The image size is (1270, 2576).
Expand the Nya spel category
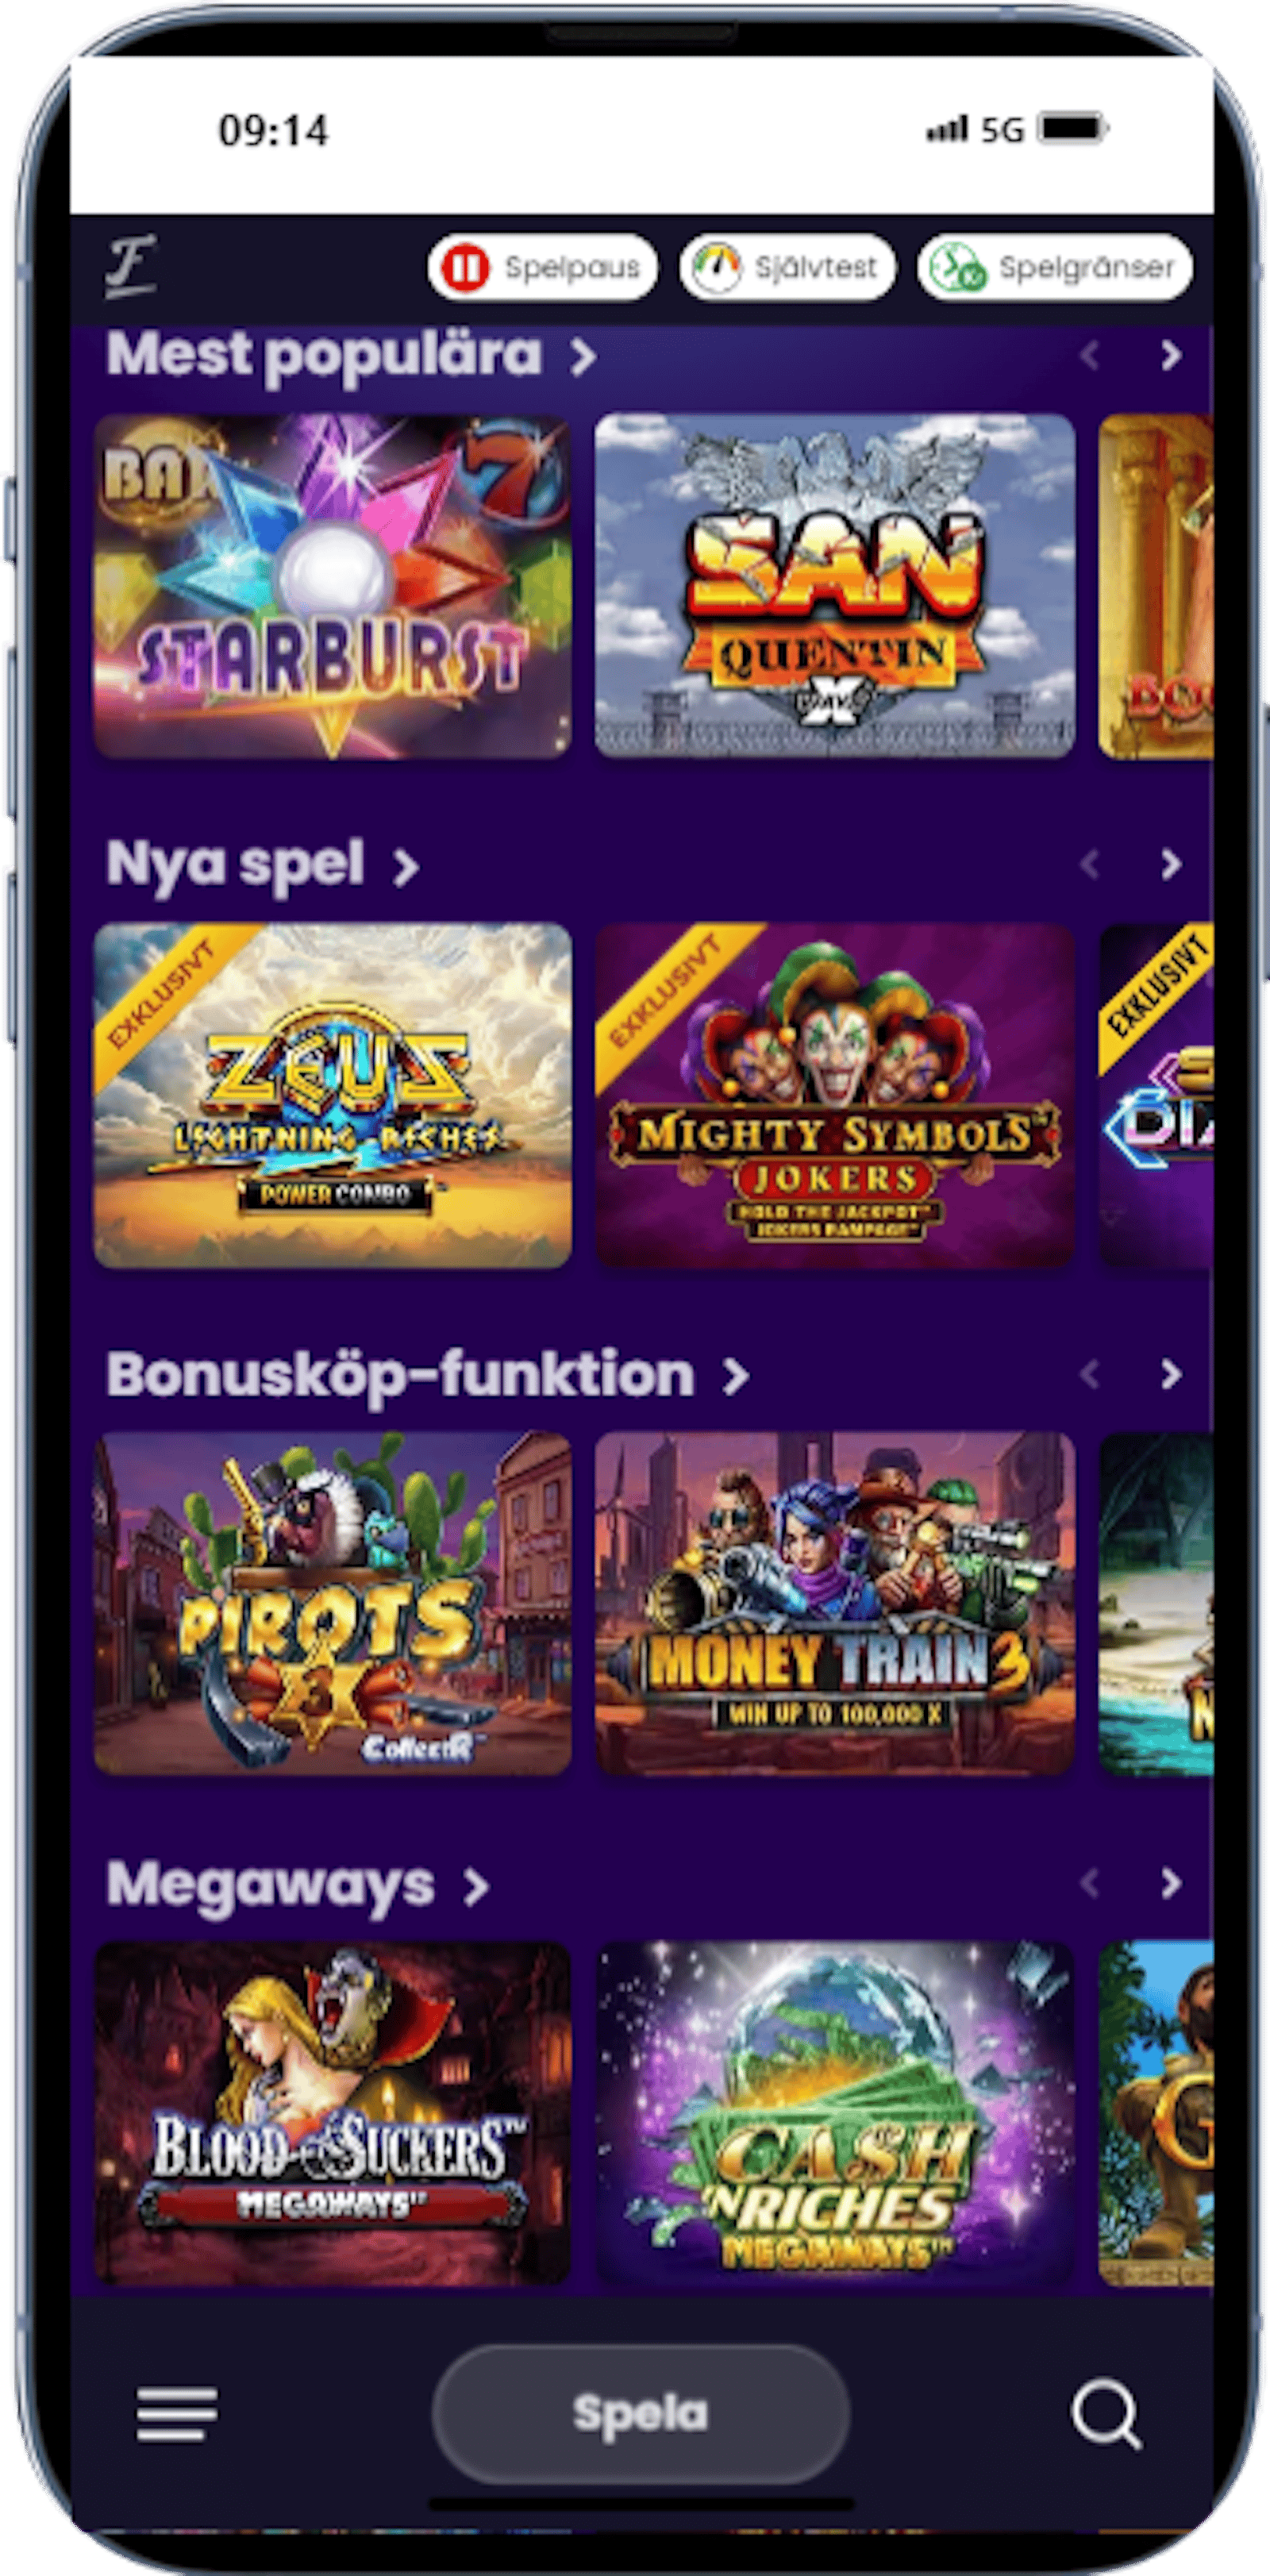[262, 865]
